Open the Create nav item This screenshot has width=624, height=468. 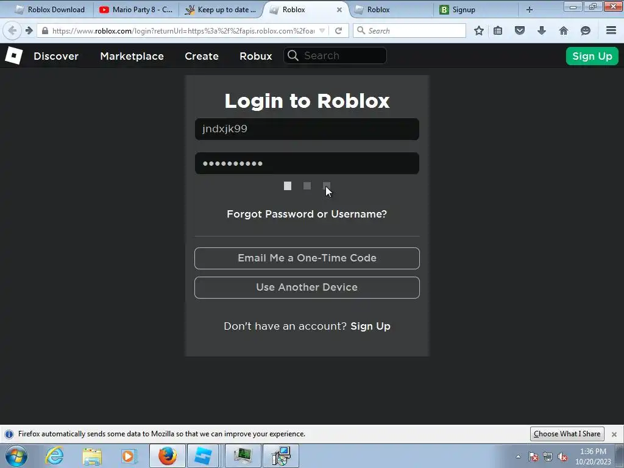(201, 56)
